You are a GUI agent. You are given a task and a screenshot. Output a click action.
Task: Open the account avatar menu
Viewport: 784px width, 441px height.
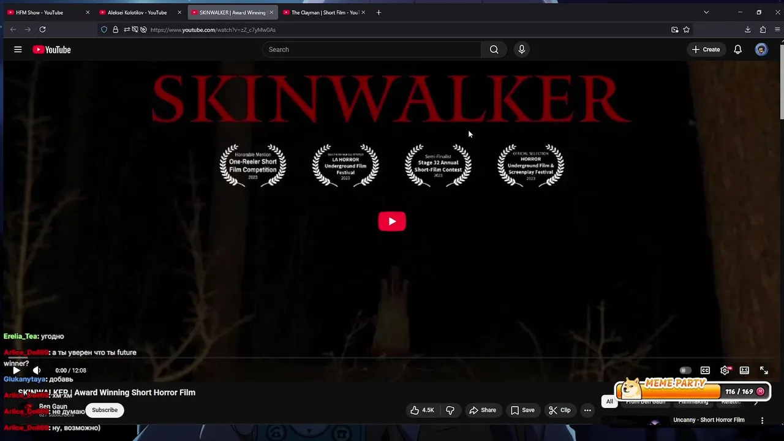[761, 50]
